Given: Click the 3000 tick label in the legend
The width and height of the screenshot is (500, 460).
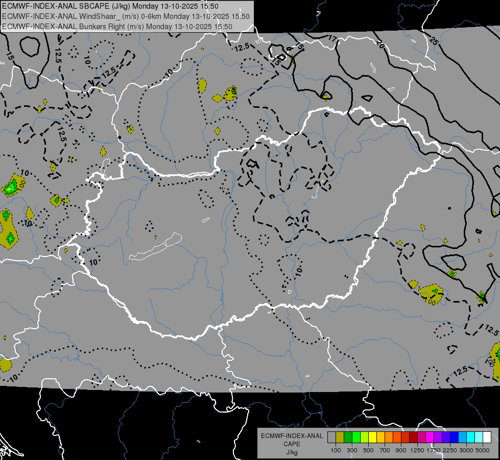Looking at the screenshot, I should (x=466, y=450).
